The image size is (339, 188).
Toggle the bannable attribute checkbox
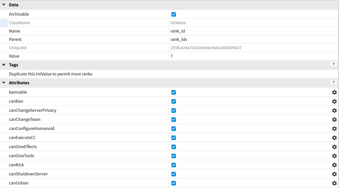[173, 92]
